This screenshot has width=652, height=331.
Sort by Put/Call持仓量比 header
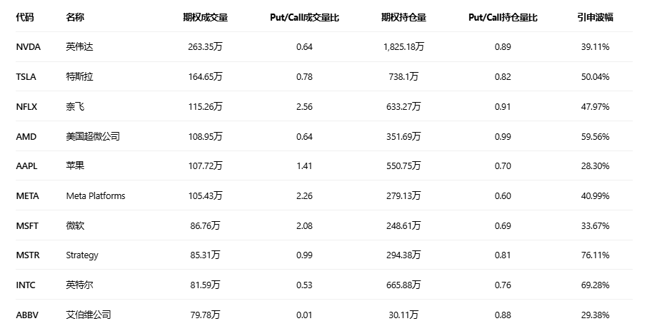pyautogui.click(x=503, y=17)
